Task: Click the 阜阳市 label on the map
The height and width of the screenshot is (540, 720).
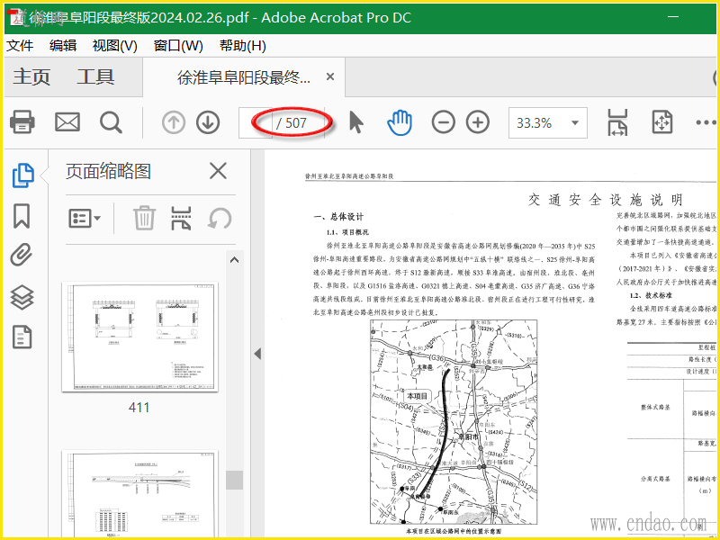Action: pyautogui.click(x=468, y=436)
